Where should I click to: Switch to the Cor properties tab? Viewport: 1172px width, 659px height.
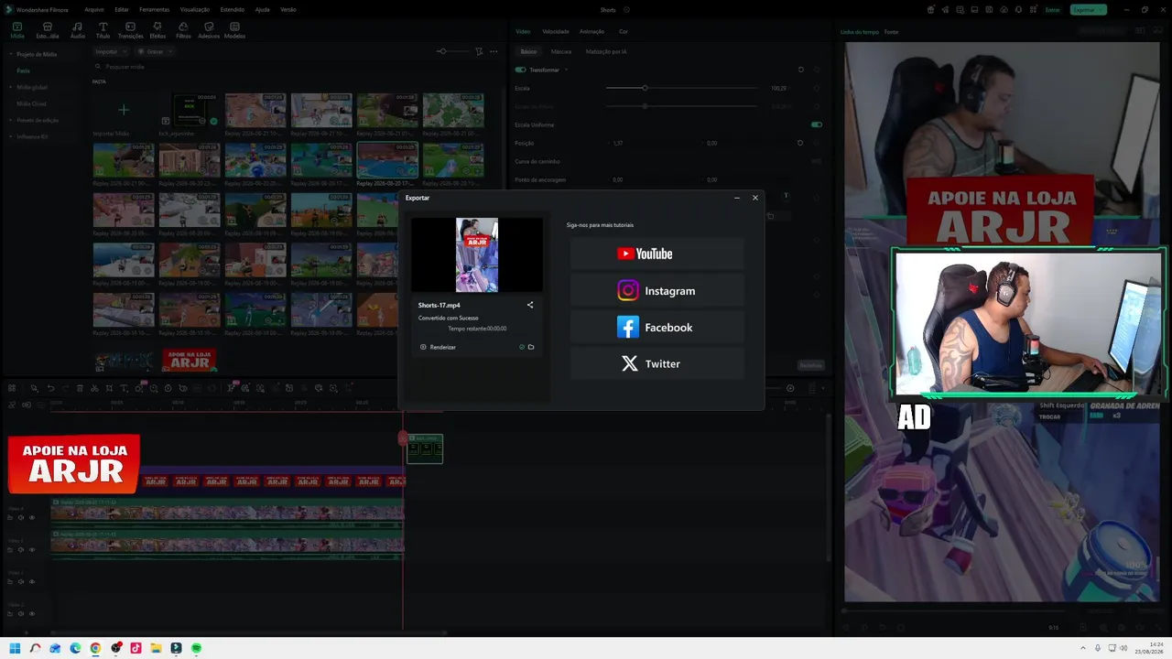point(624,31)
